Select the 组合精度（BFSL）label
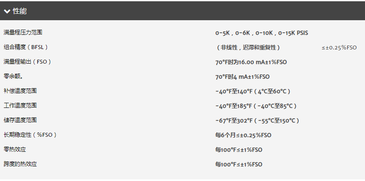 (x=26, y=47)
